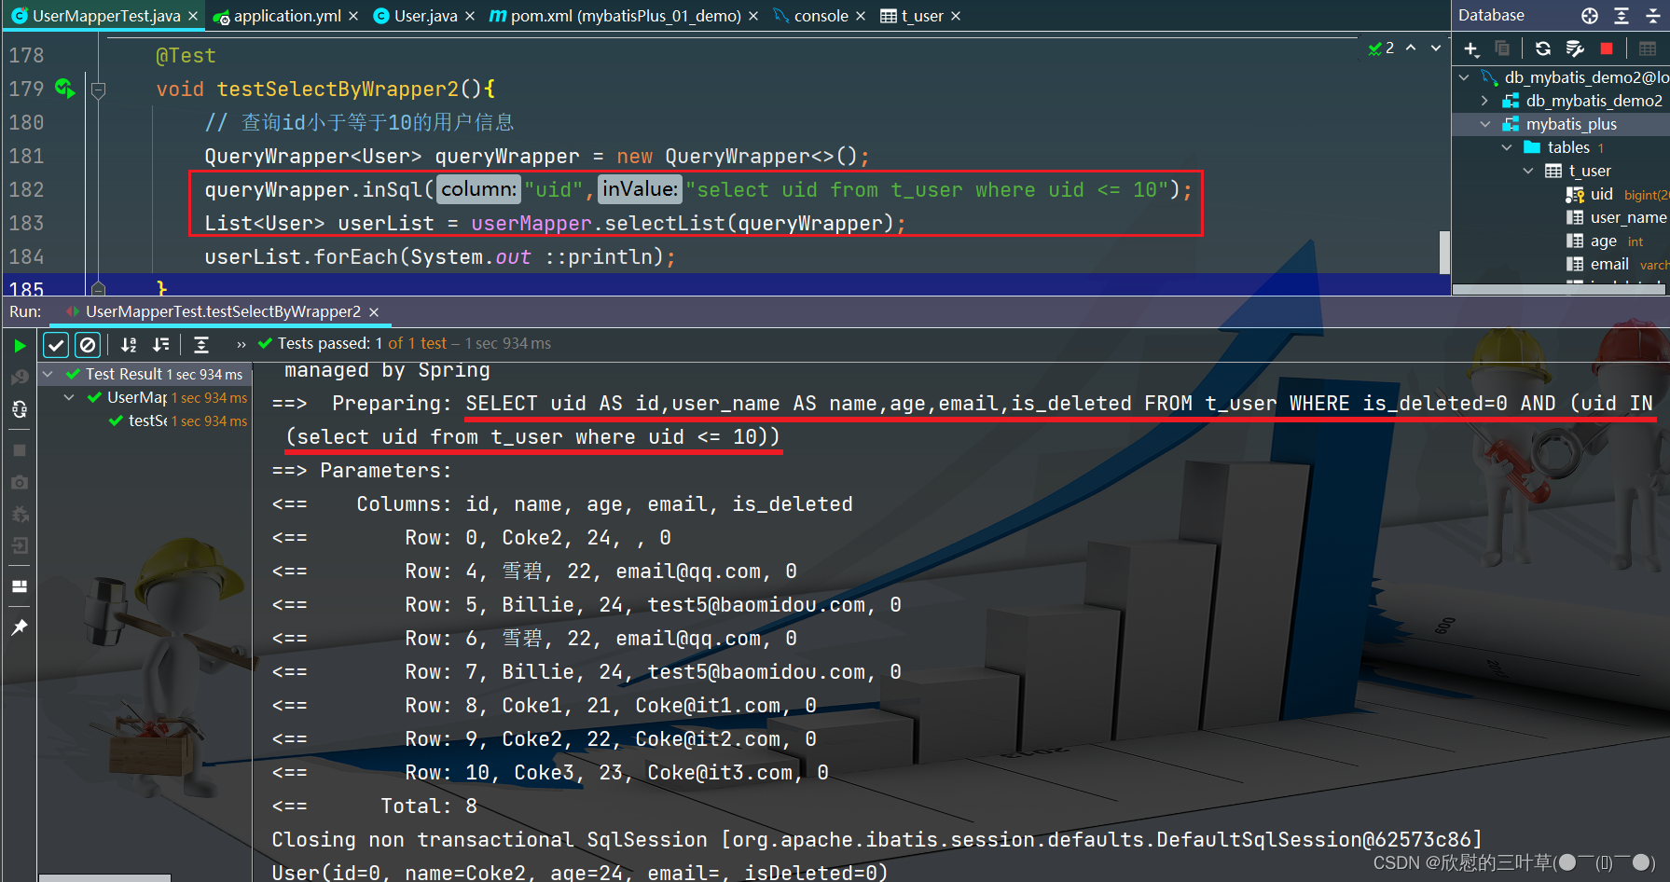Screen dimensions: 1670x882
Task: Click the table editor icon in Database toolbar
Action: (x=1648, y=48)
